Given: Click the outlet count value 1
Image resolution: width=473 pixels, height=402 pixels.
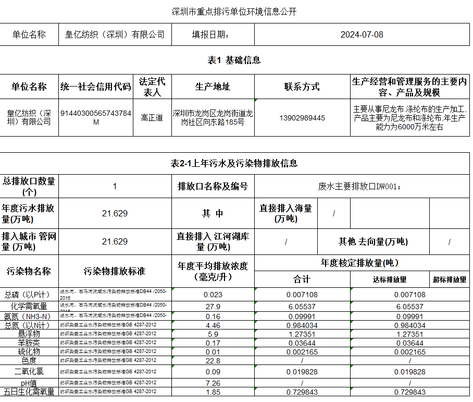Looking at the screenshot, I should [115, 186].
